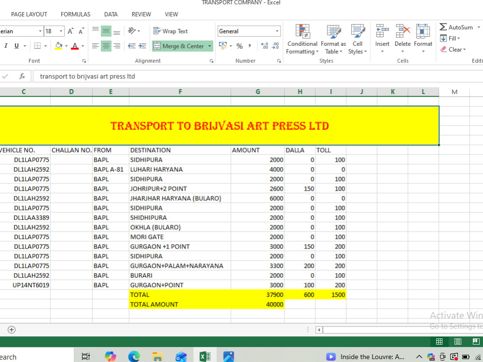Click the horizontal scrollbar left arrow

(x=319, y=330)
